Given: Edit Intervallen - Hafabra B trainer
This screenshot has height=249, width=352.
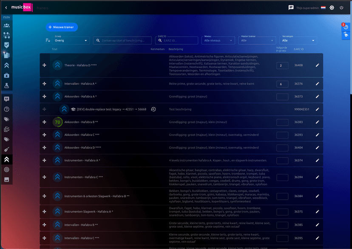Looking at the screenshot, I should [317, 225].
